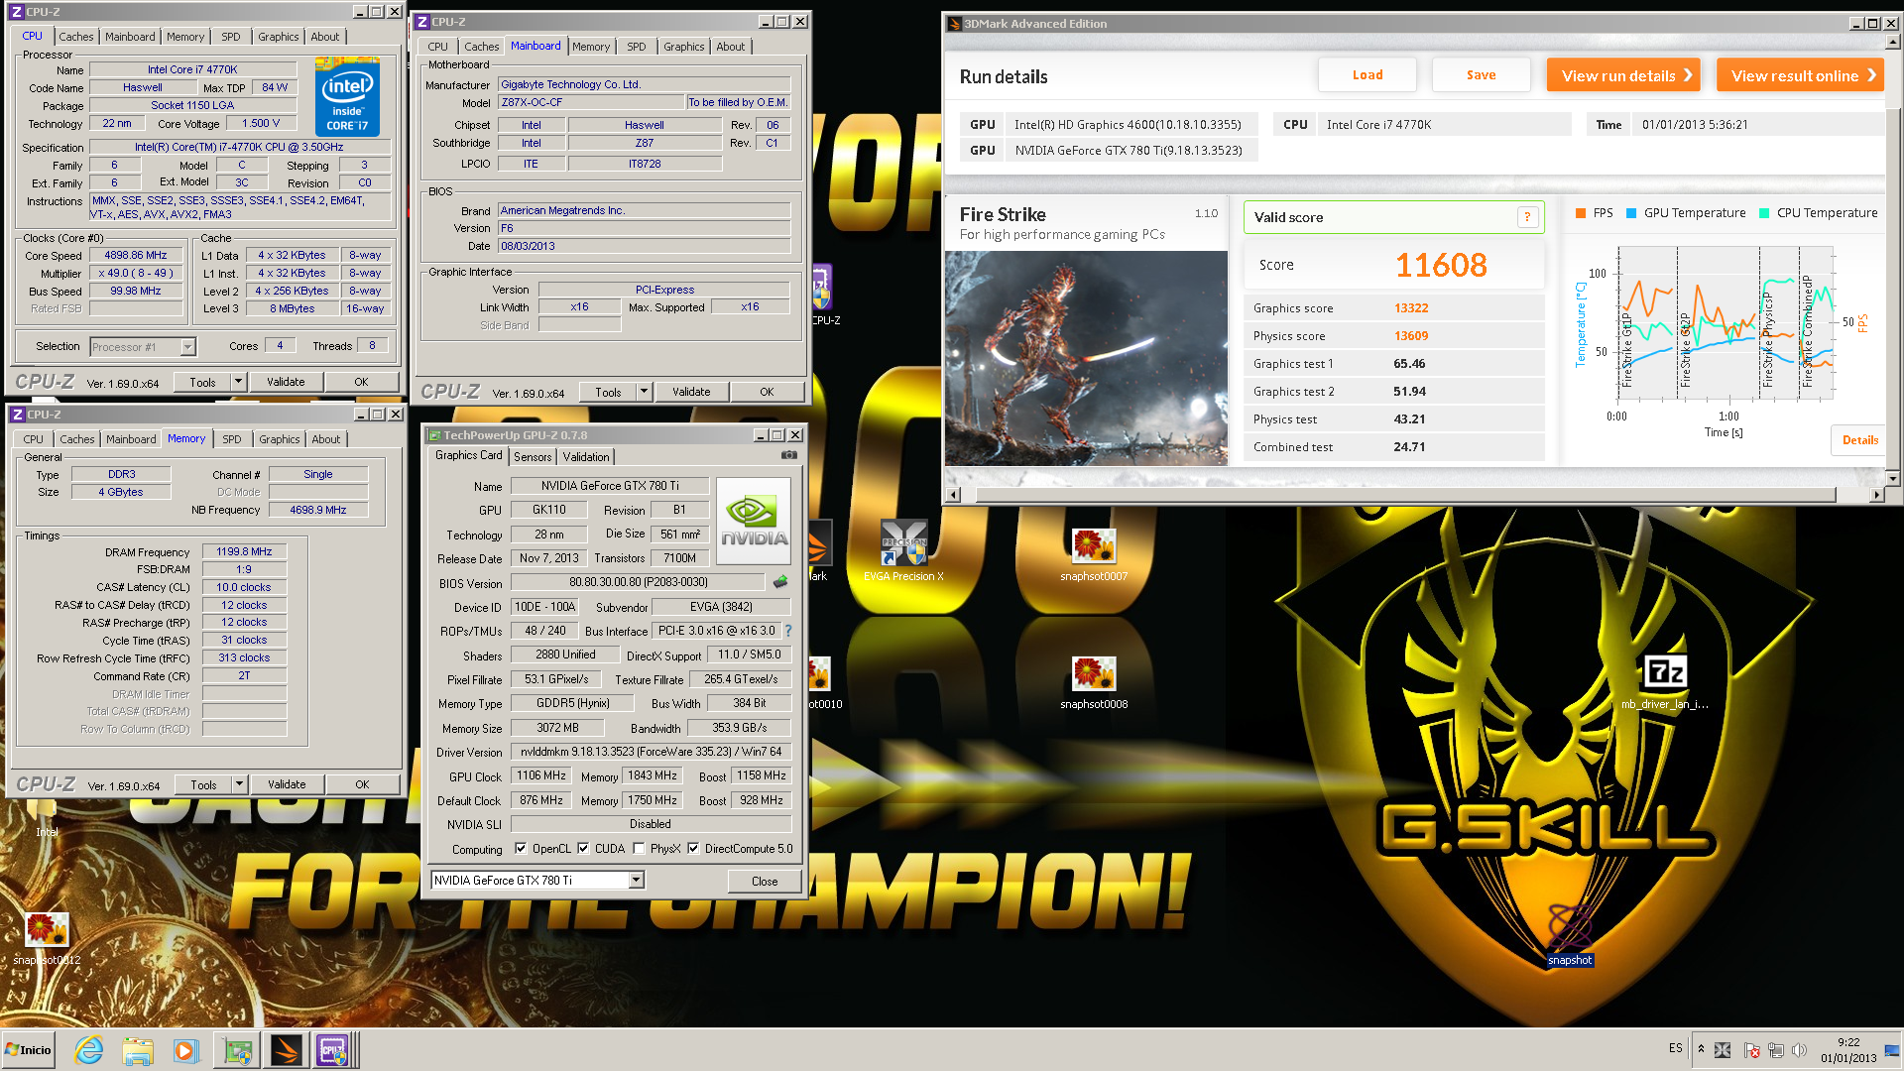Click the blue GPU Temperature legend swatch
1904x1071 pixels.
1631,213
